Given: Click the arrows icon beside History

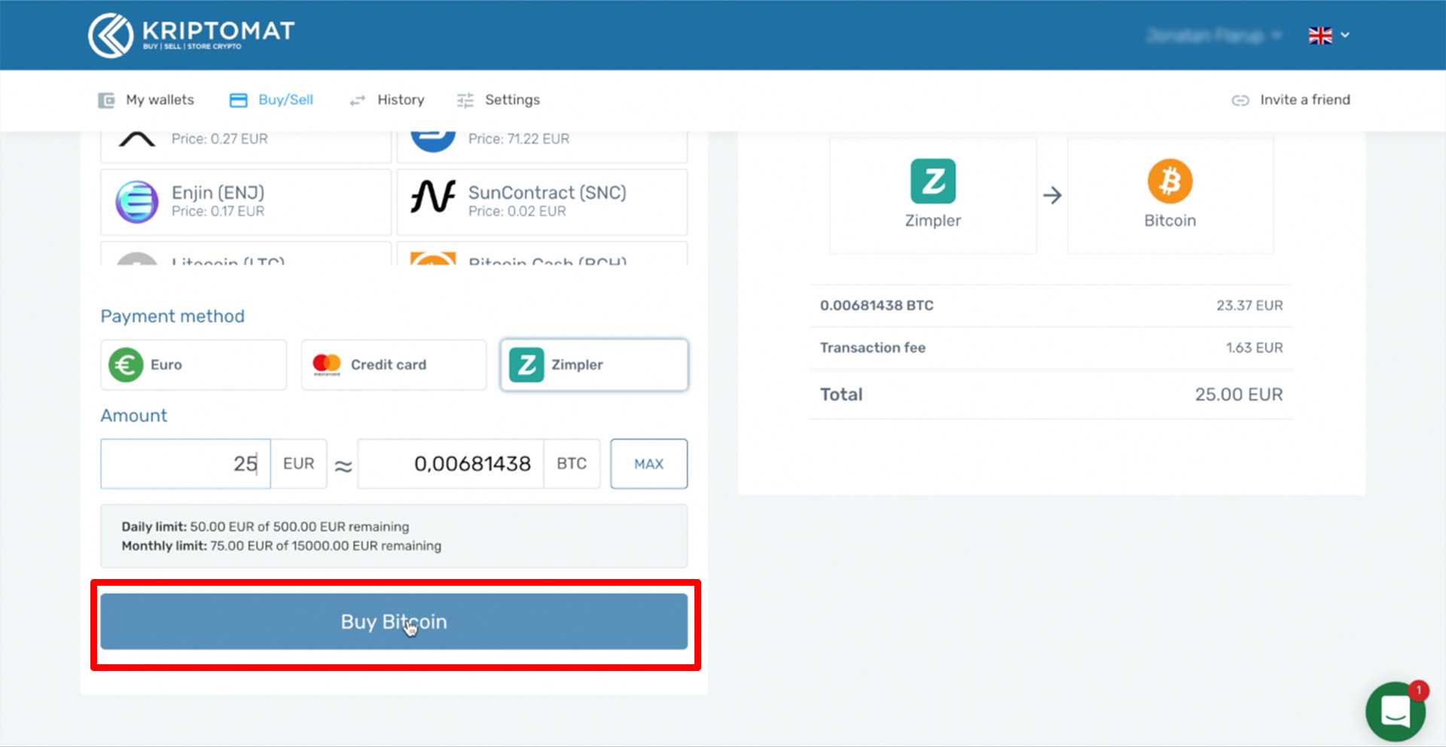Looking at the screenshot, I should [x=357, y=100].
